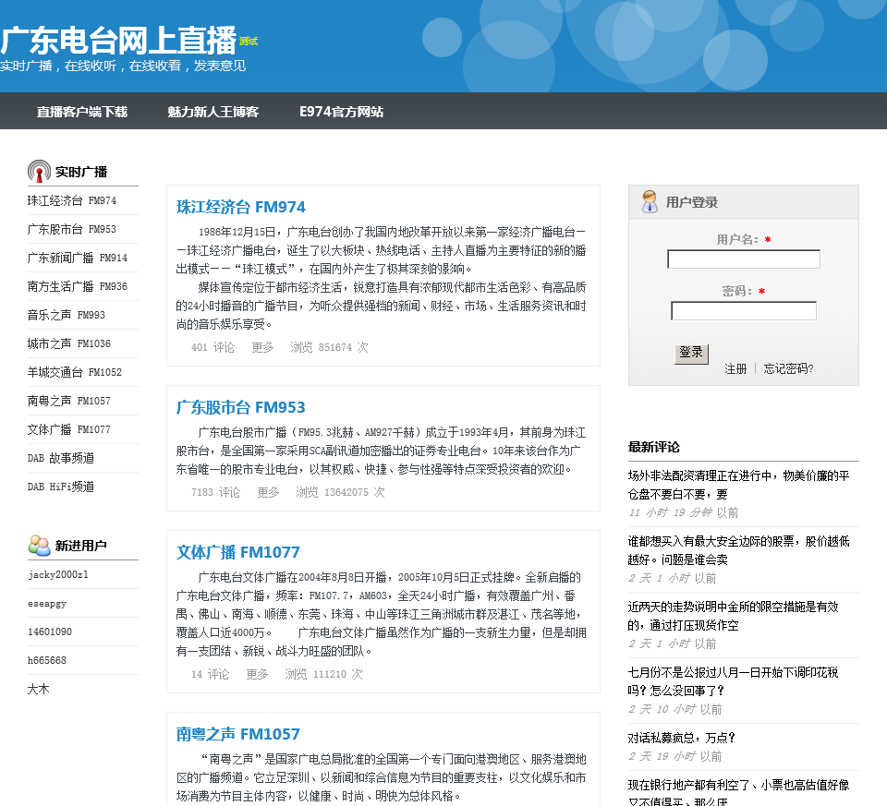Click the 登录 button
This screenshot has width=887, height=806.
click(x=691, y=353)
